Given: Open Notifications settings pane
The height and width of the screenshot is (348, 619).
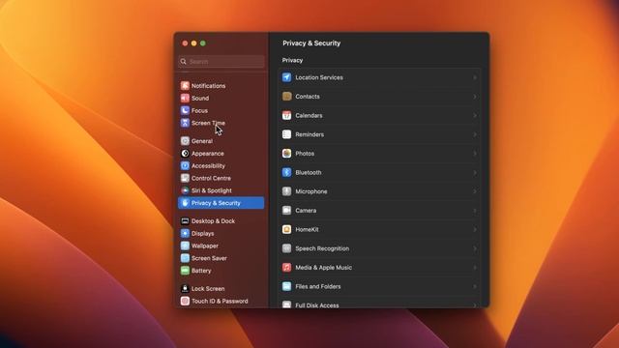Looking at the screenshot, I should (x=221, y=86).
